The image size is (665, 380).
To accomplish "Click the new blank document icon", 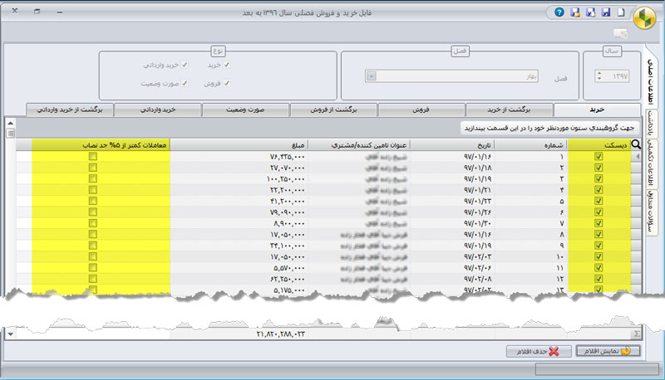I will click(621, 12).
